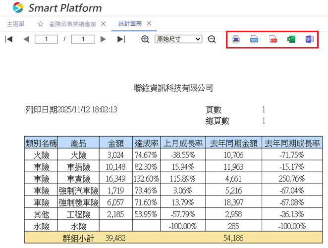Switch to 產險銷售業績查詢 tab

(72, 24)
